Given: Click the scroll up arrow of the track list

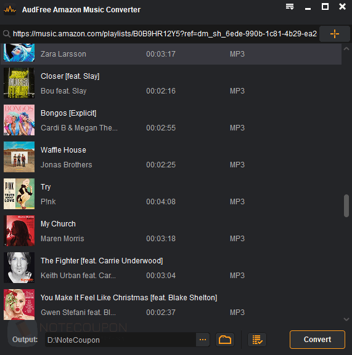Looking at the screenshot, I should (346, 49).
